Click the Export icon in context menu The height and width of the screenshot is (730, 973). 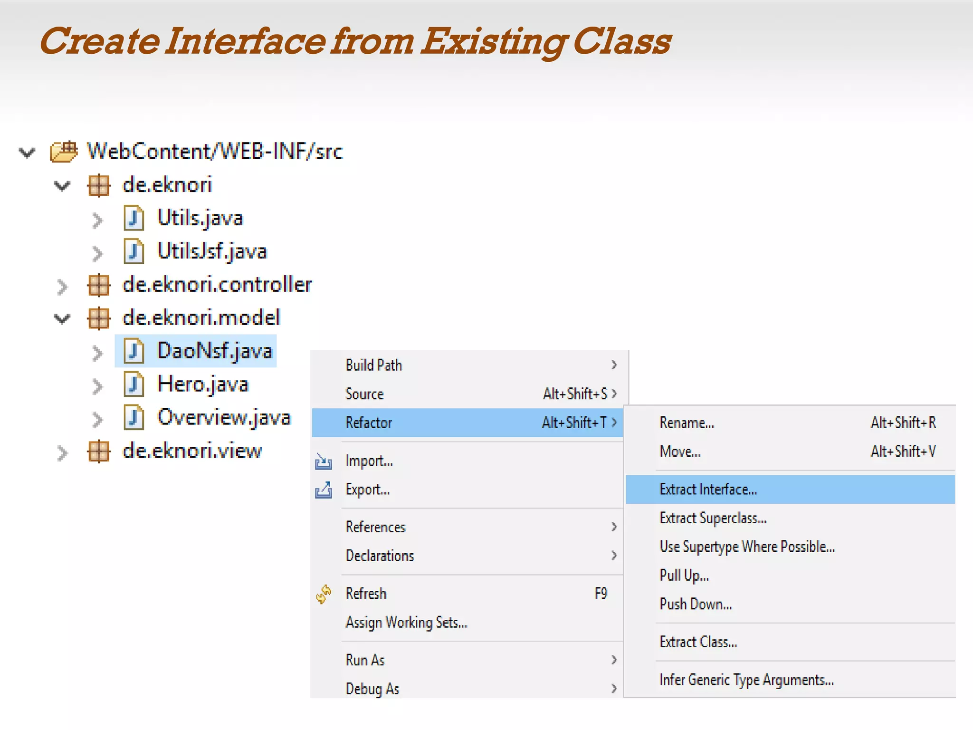tap(324, 490)
